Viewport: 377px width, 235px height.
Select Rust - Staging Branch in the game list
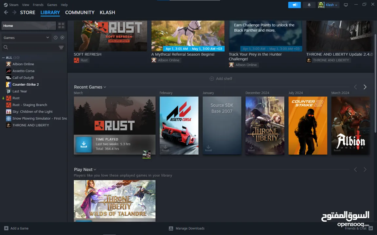point(30,105)
